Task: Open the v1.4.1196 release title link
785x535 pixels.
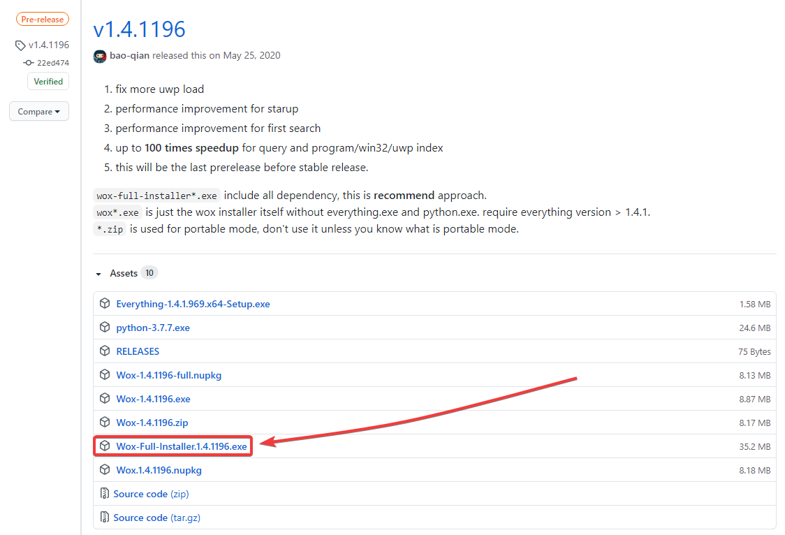Action: tap(139, 29)
